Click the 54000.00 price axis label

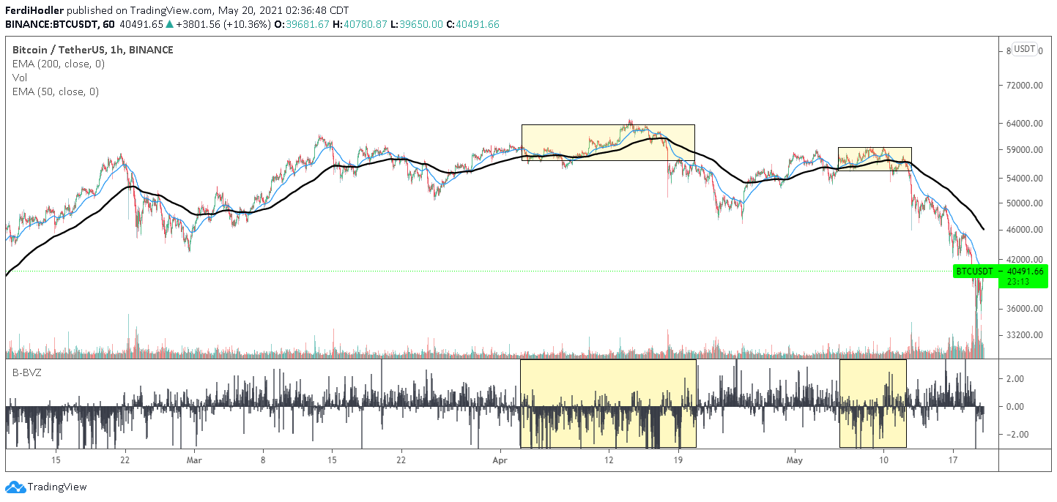point(1024,179)
